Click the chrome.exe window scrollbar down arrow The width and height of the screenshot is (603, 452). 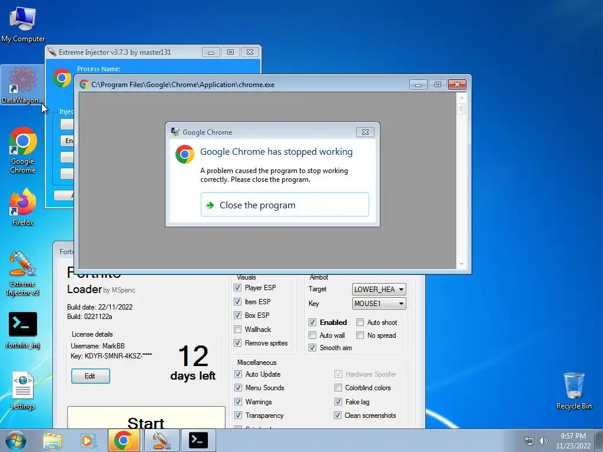462,264
